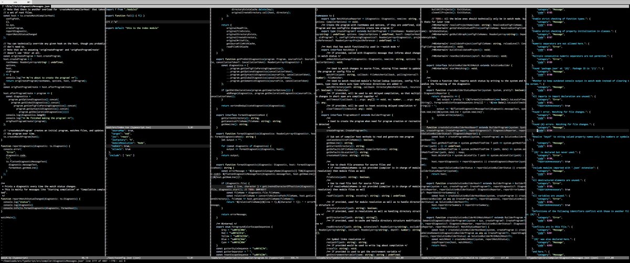The height and width of the screenshot is (263, 630).
Task: Click the 'compiler/watch.ts (typescript)' status line
Action: pos(367,258)
